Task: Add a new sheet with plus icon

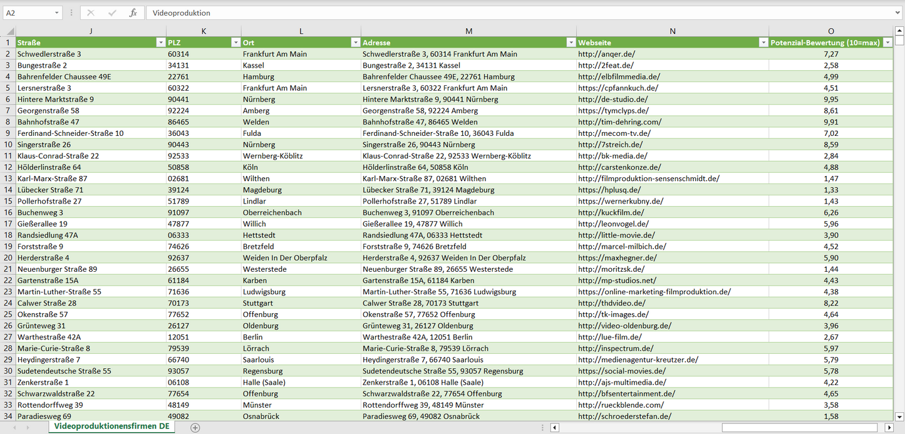Action: click(x=195, y=427)
